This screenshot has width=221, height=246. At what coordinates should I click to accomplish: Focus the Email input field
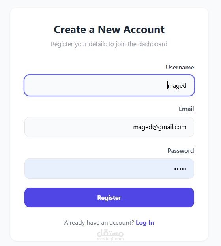coord(109,127)
